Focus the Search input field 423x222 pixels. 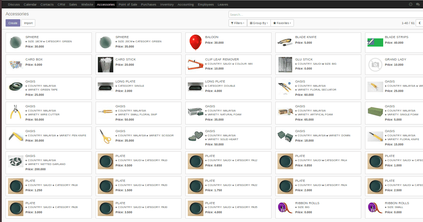click(325, 15)
